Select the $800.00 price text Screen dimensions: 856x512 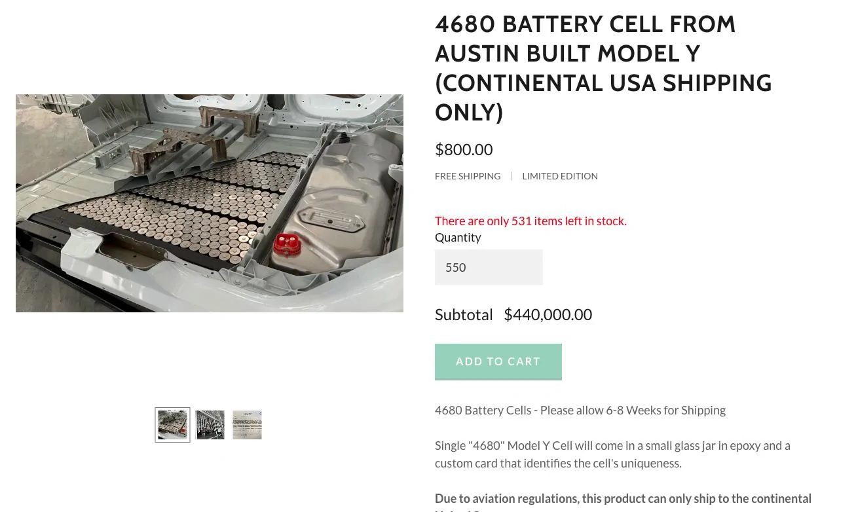click(464, 149)
